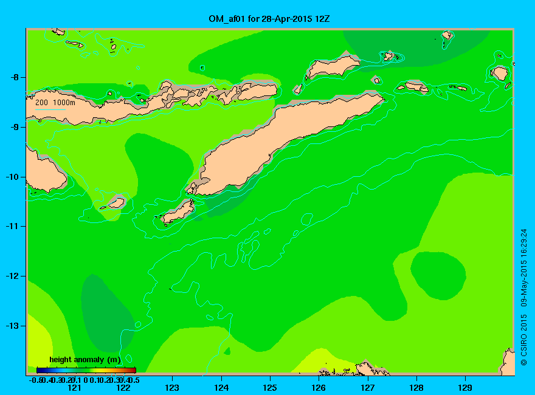Click latitude label -13
This screenshot has height=395, width=535.
click(12, 326)
